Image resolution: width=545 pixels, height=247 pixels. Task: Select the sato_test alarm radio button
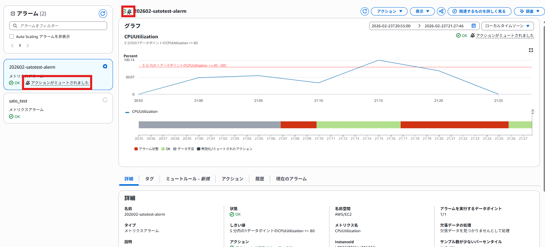105,100
